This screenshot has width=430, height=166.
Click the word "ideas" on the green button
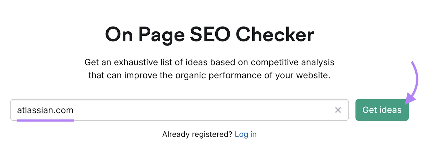(392, 110)
